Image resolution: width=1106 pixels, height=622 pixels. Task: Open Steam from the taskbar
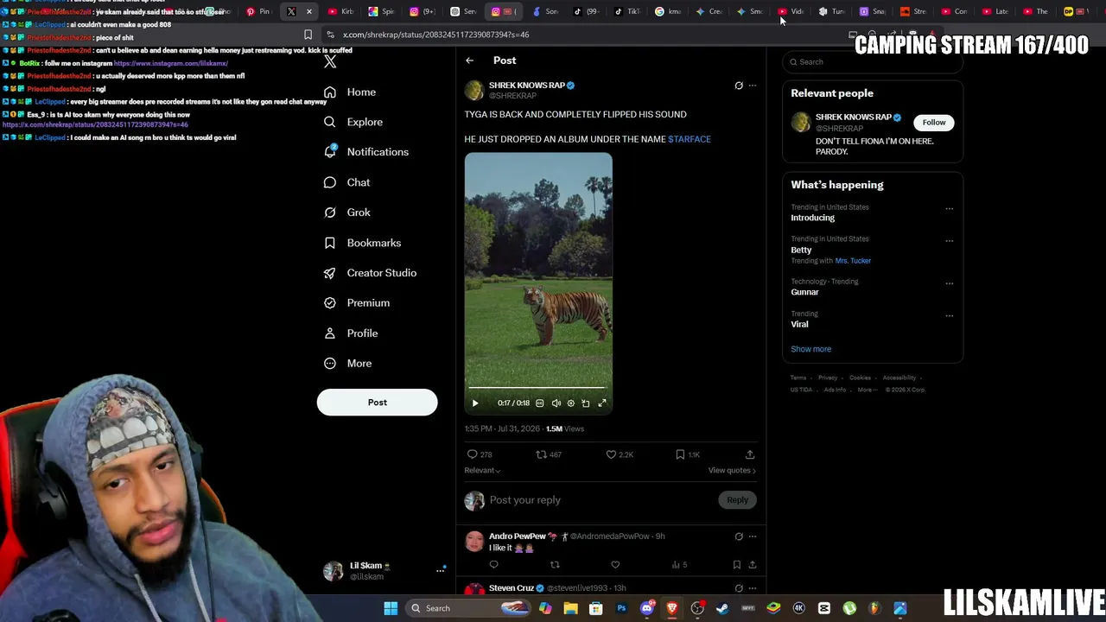[x=722, y=608]
